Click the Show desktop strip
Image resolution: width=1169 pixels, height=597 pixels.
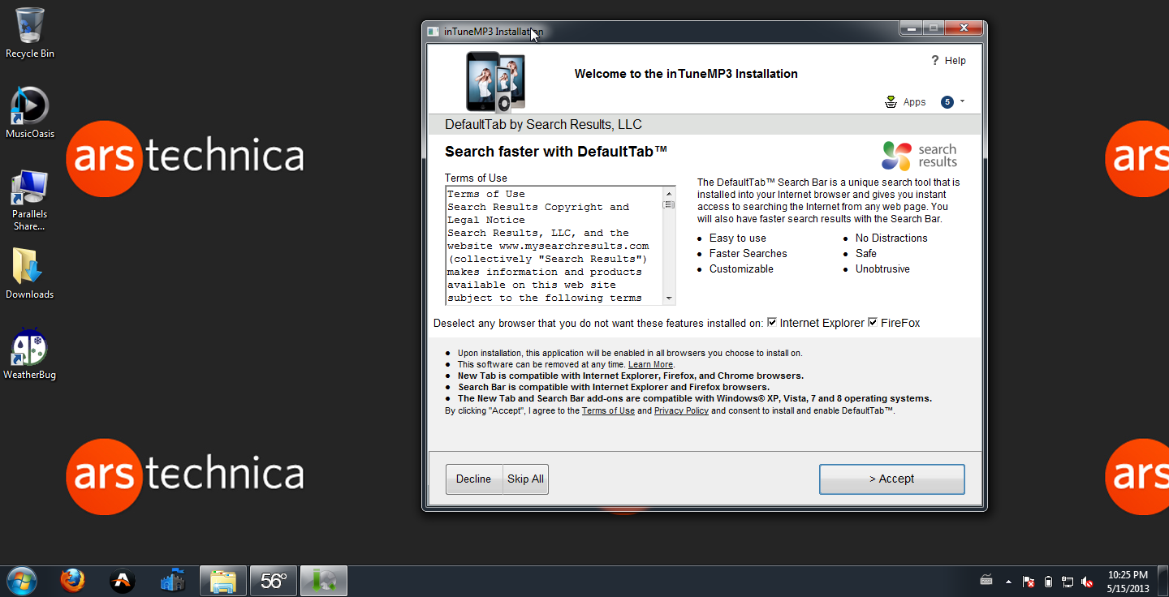coord(1163,581)
